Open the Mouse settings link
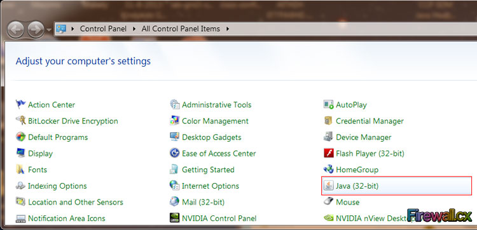The height and width of the screenshot is (230, 477). pyautogui.click(x=347, y=202)
